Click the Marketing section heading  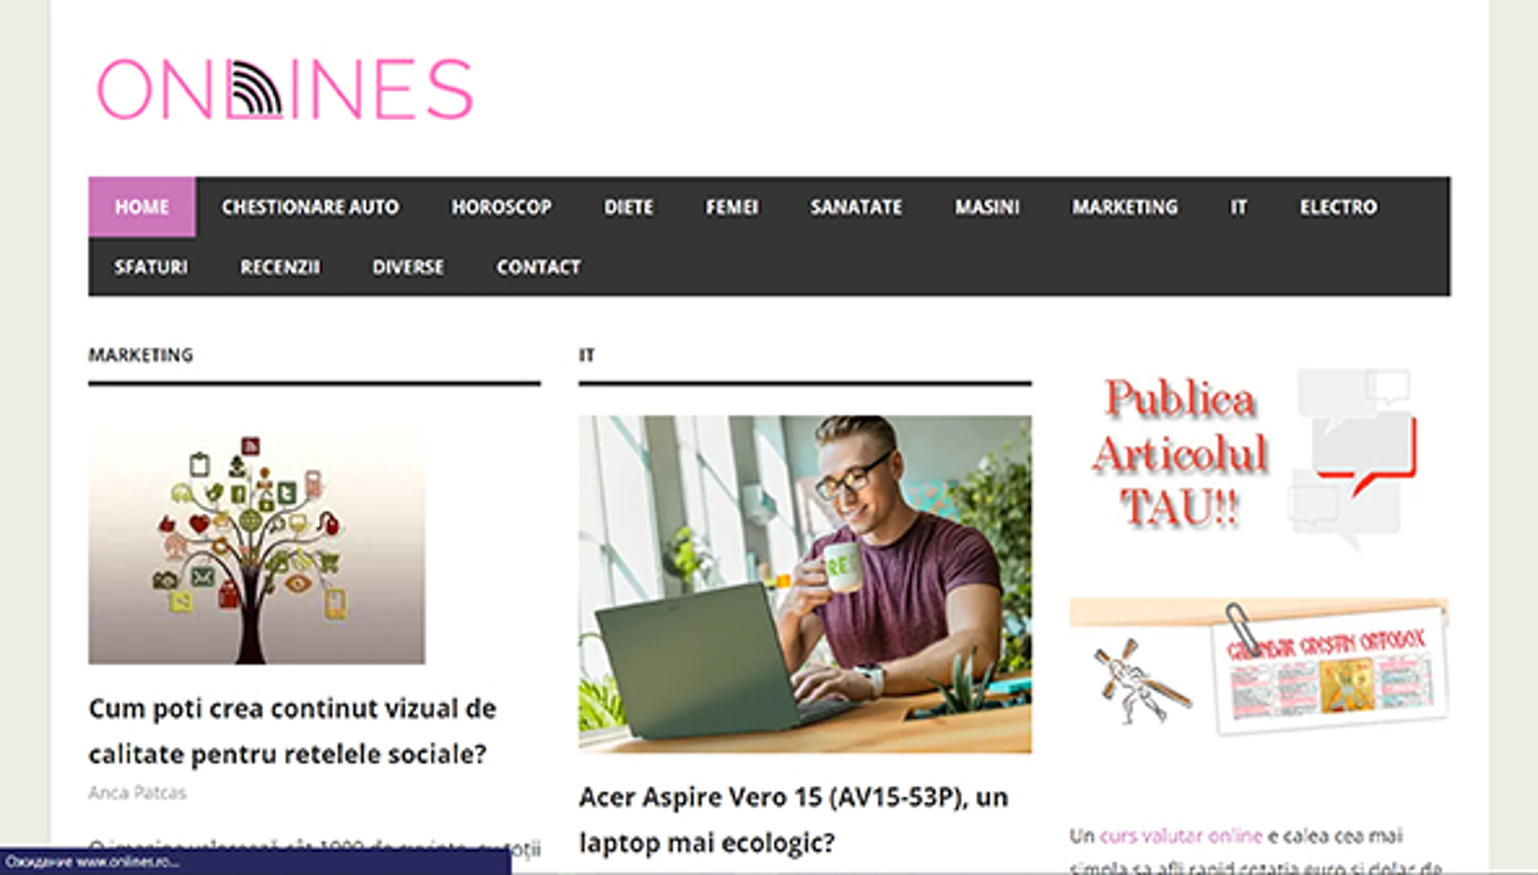[x=141, y=355]
